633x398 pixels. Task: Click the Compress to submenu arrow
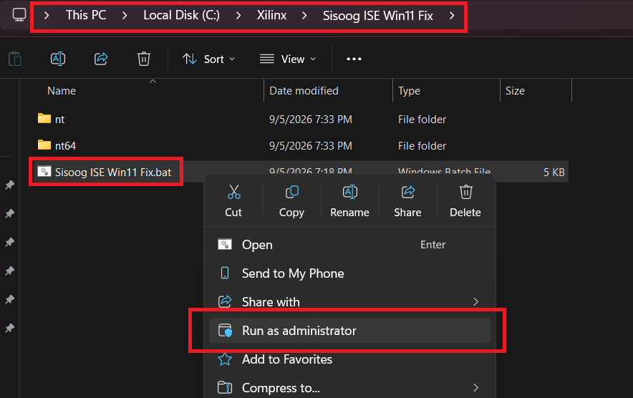pos(476,388)
